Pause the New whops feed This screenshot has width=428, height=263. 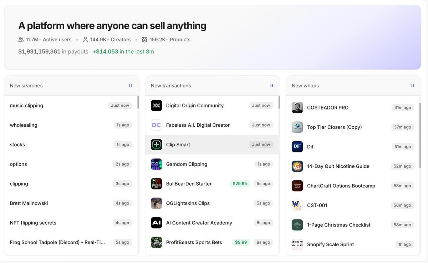pyautogui.click(x=412, y=86)
